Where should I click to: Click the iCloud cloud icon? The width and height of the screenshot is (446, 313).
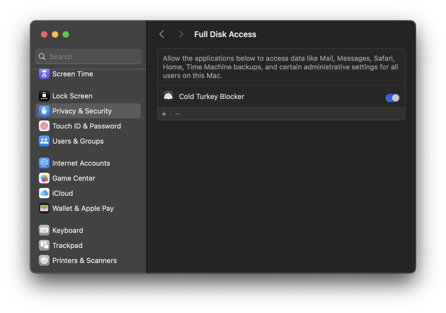[x=44, y=193]
